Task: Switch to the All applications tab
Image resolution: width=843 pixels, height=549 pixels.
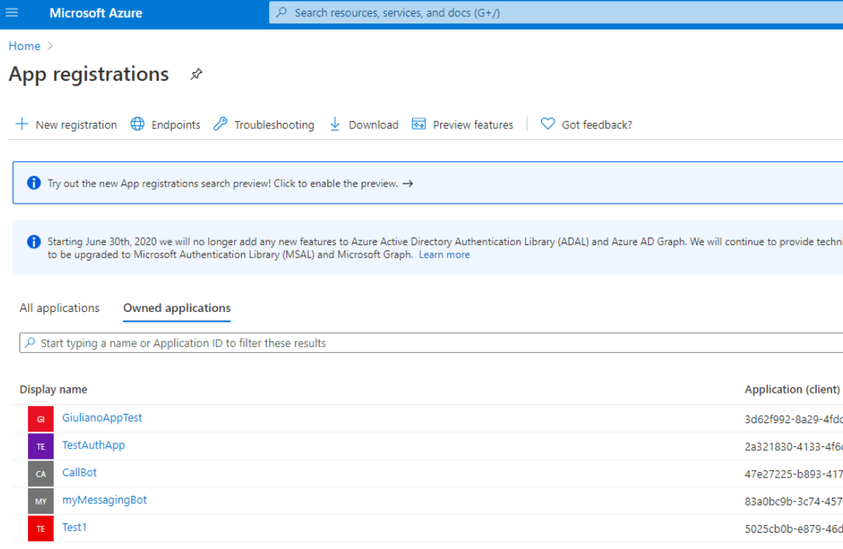Action: (x=59, y=308)
